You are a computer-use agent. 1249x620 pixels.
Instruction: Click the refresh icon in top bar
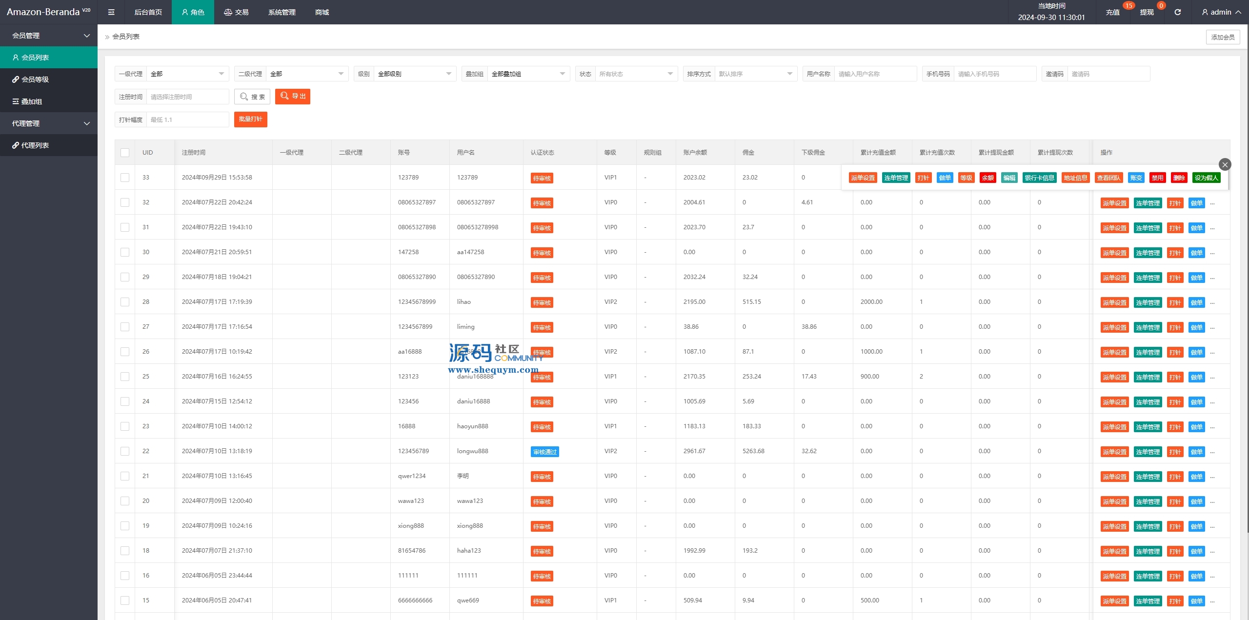coord(1177,12)
